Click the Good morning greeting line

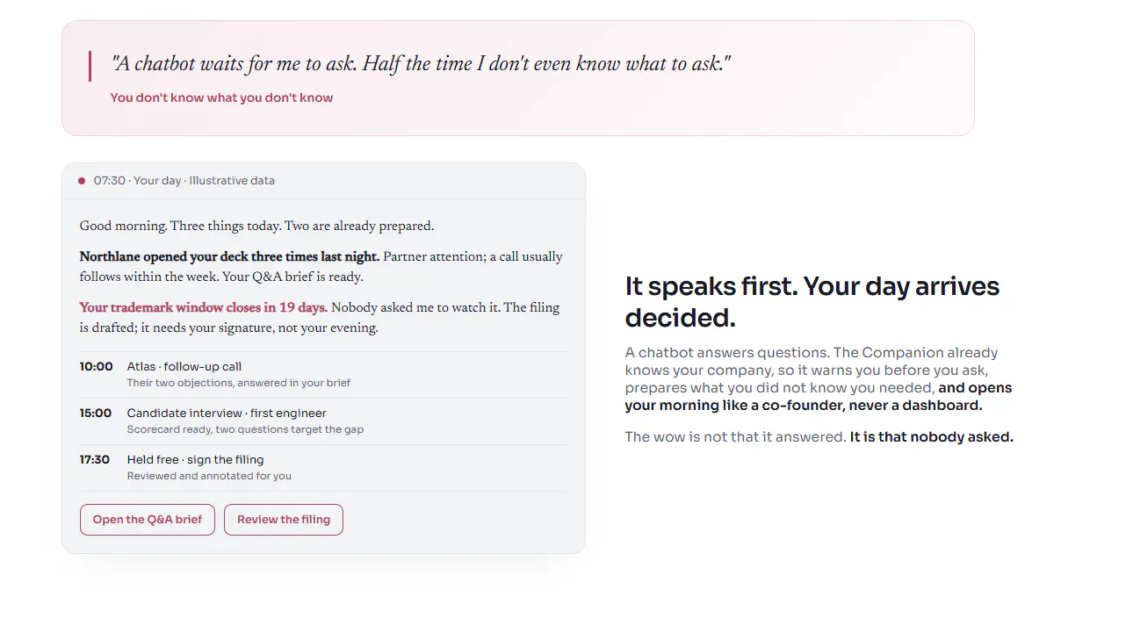pos(256,227)
